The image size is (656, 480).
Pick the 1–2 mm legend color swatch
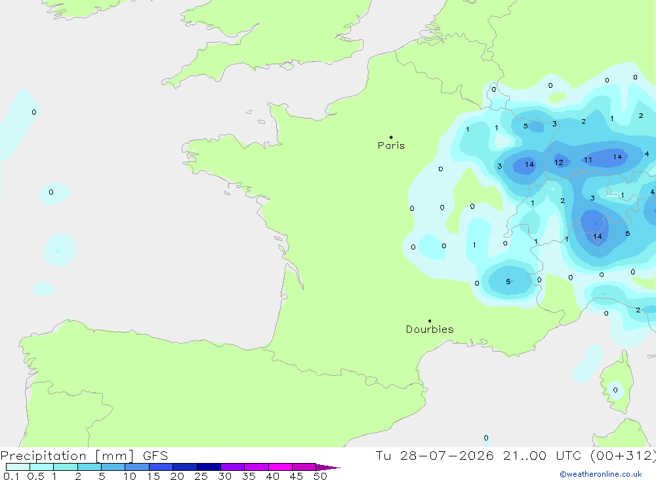coord(66,467)
